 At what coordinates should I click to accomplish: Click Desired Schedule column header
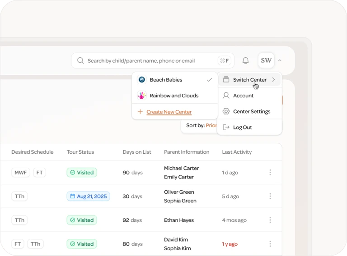point(33,152)
